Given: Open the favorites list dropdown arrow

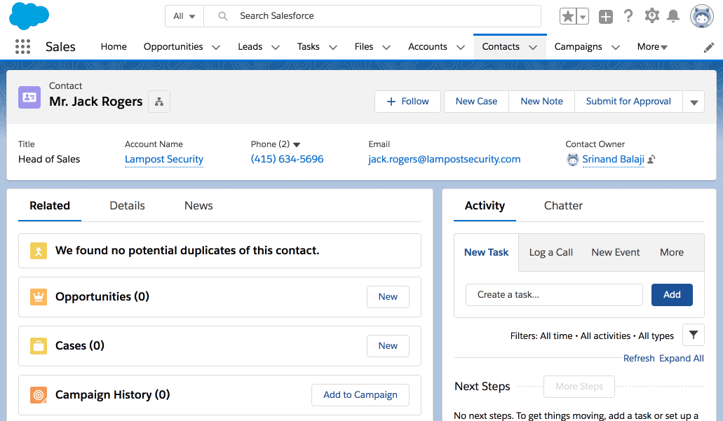Looking at the screenshot, I should pyautogui.click(x=583, y=17).
